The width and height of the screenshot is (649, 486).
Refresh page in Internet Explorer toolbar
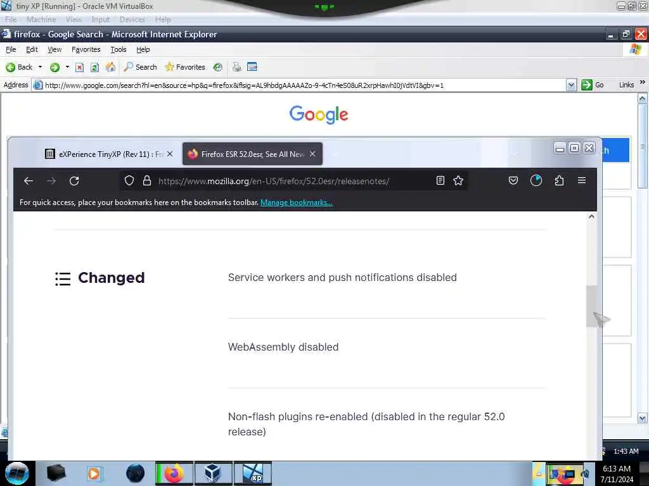click(95, 67)
